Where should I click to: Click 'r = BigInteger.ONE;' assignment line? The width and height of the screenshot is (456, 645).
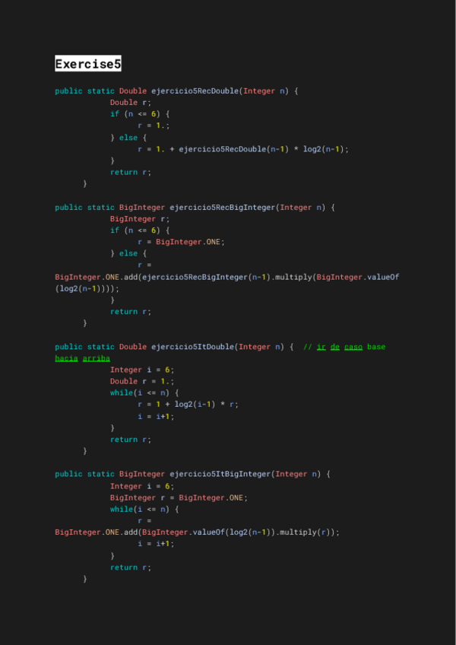tap(182, 242)
